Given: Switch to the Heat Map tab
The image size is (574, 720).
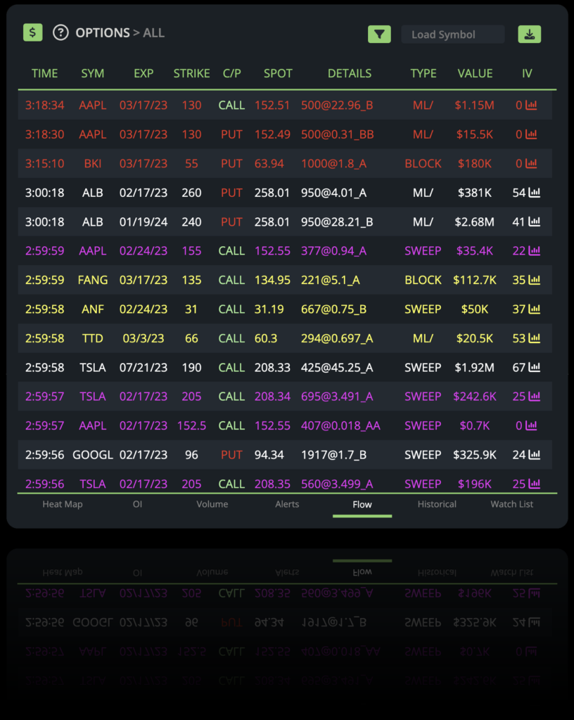Looking at the screenshot, I should (62, 504).
